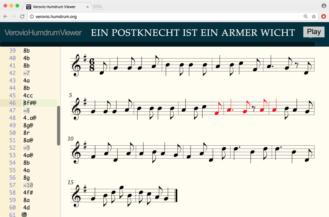Click the song title heading

point(193,33)
